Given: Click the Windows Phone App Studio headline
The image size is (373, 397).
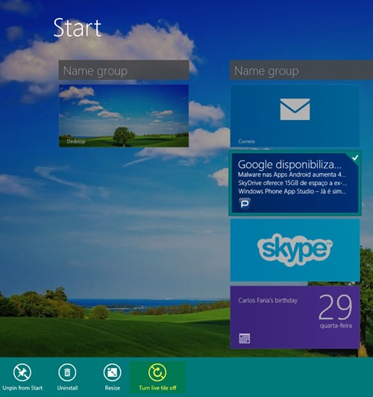Looking at the screenshot, I should pyautogui.click(x=292, y=191).
